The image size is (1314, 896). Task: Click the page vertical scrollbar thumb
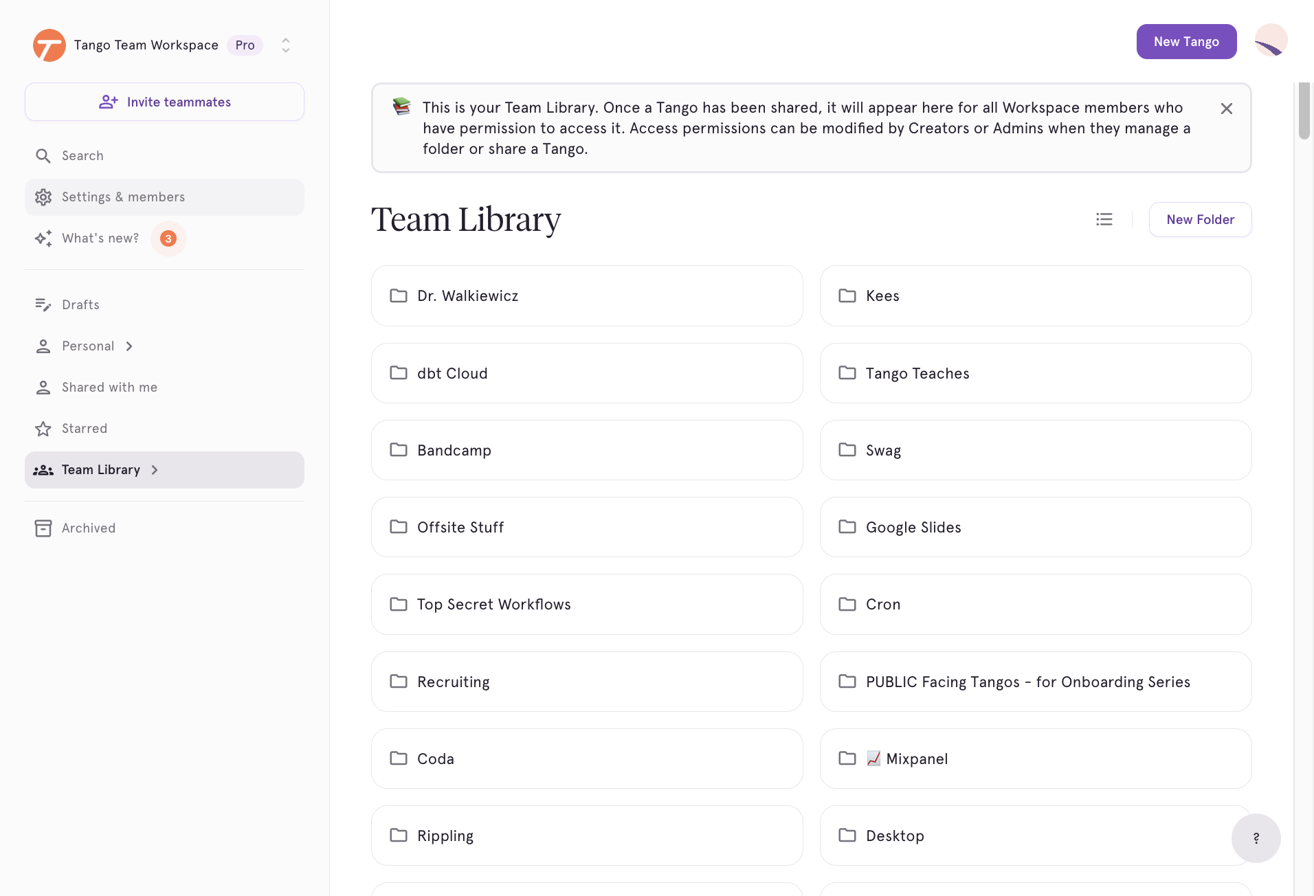pyautogui.click(x=1304, y=110)
